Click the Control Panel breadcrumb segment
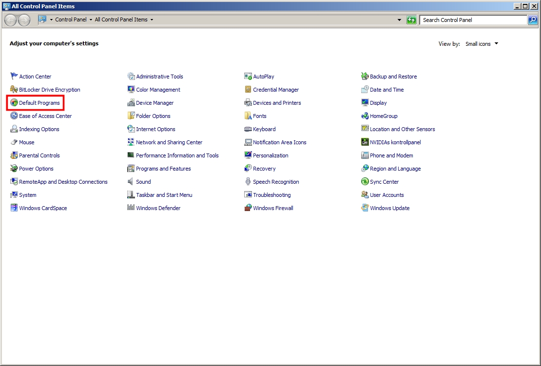Image resolution: width=541 pixels, height=366 pixels. pos(71,19)
